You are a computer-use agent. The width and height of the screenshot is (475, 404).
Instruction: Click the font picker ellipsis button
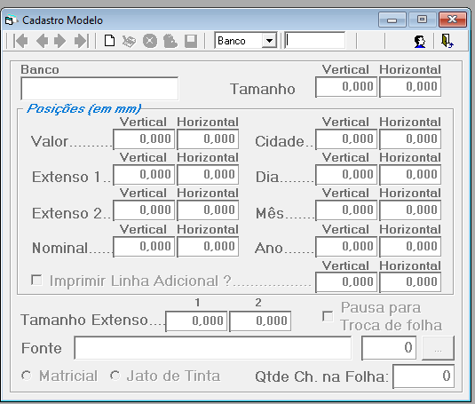point(438,348)
